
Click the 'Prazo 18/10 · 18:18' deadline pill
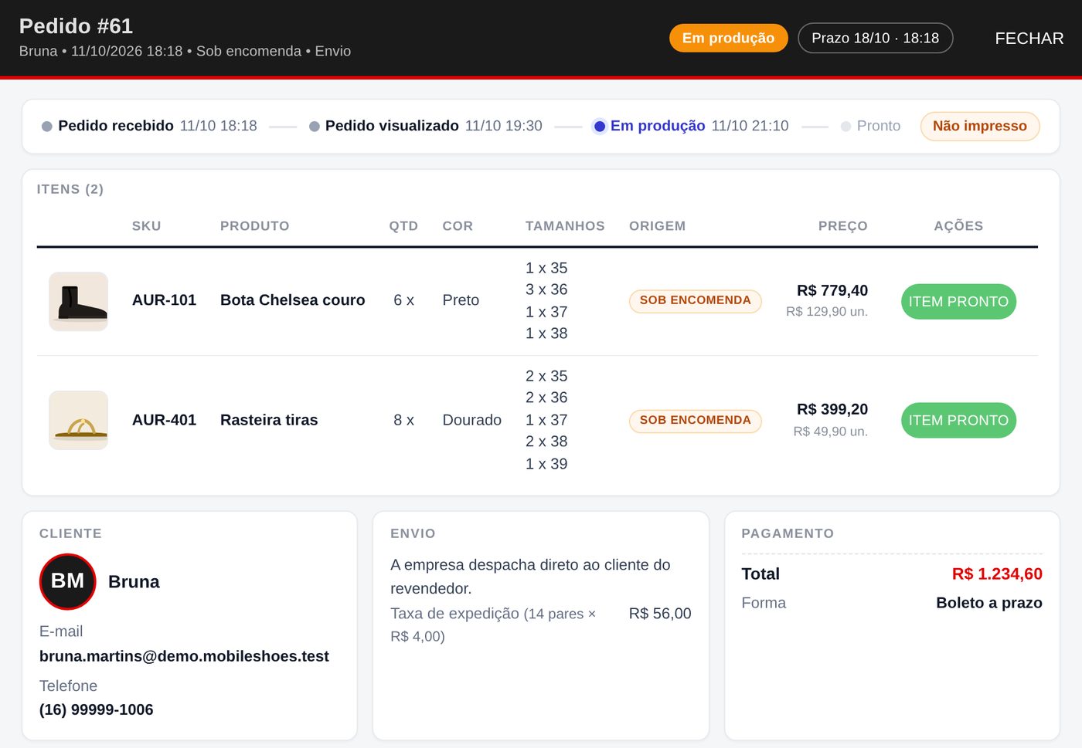click(x=875, y=38)
